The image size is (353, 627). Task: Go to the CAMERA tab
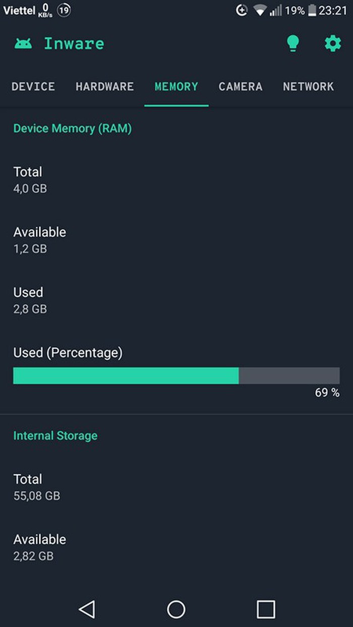pos(241,87)
